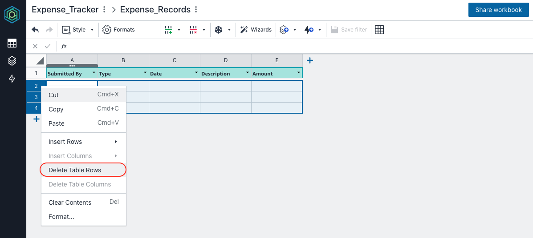Open Date column filter dropdown
Screen dimensions: 533x238
[196, 73]
